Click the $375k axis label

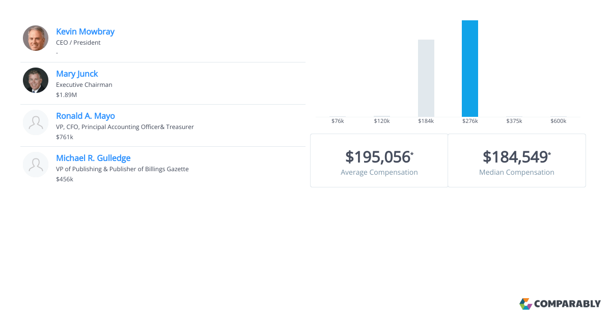[x=514, y=121]
